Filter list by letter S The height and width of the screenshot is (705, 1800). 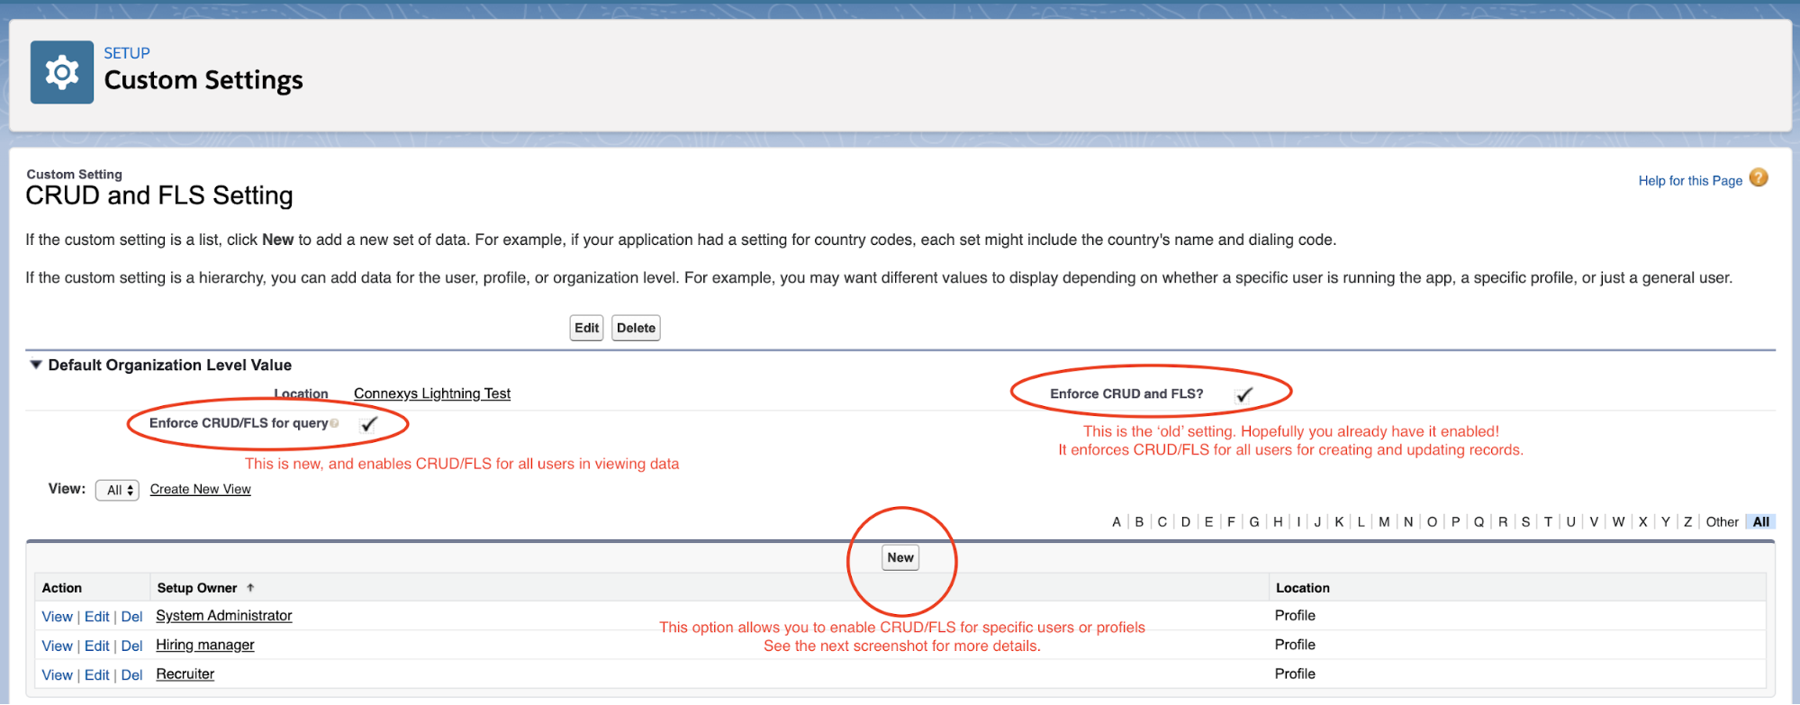[x=1525, y=522]
